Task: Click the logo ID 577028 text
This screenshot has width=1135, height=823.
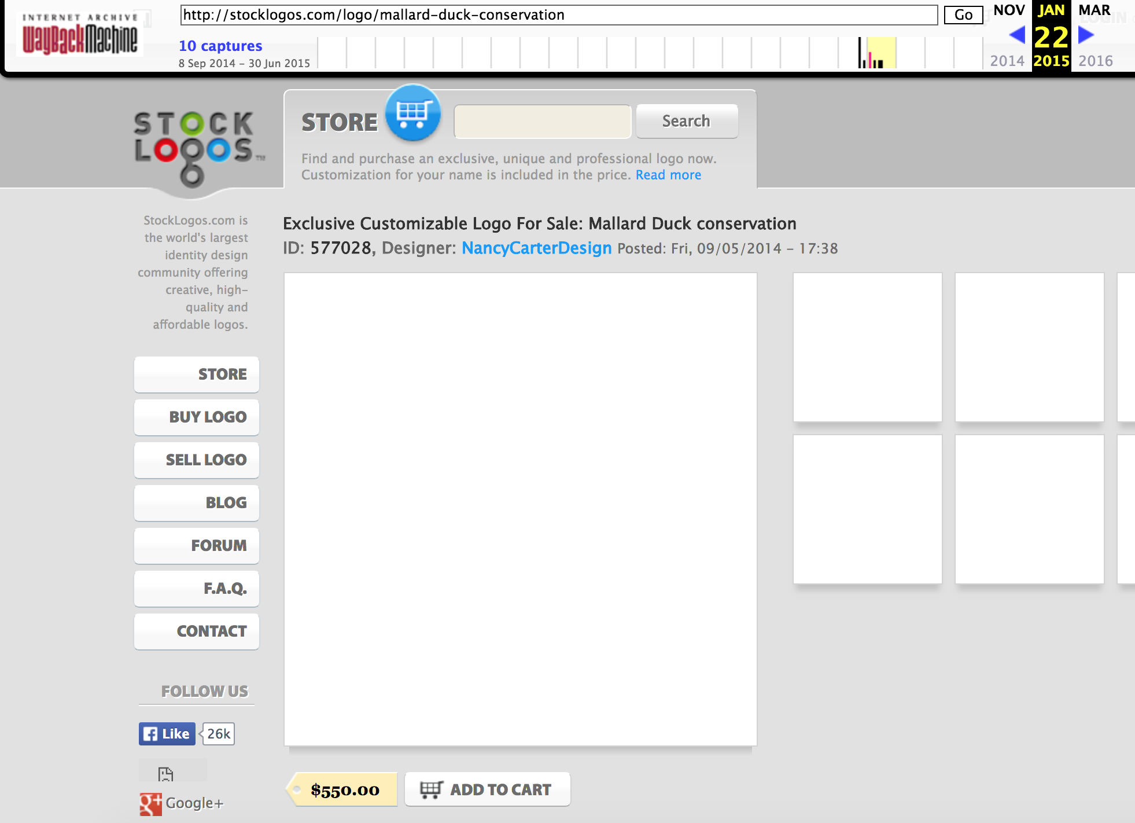Action: click(341, 248)
